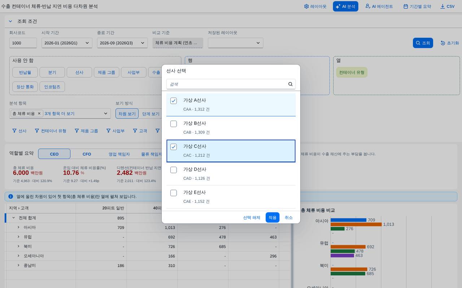462x288 pixels.
Task: Collapse 전체 합계 row
Action: (x=14, y=218)
